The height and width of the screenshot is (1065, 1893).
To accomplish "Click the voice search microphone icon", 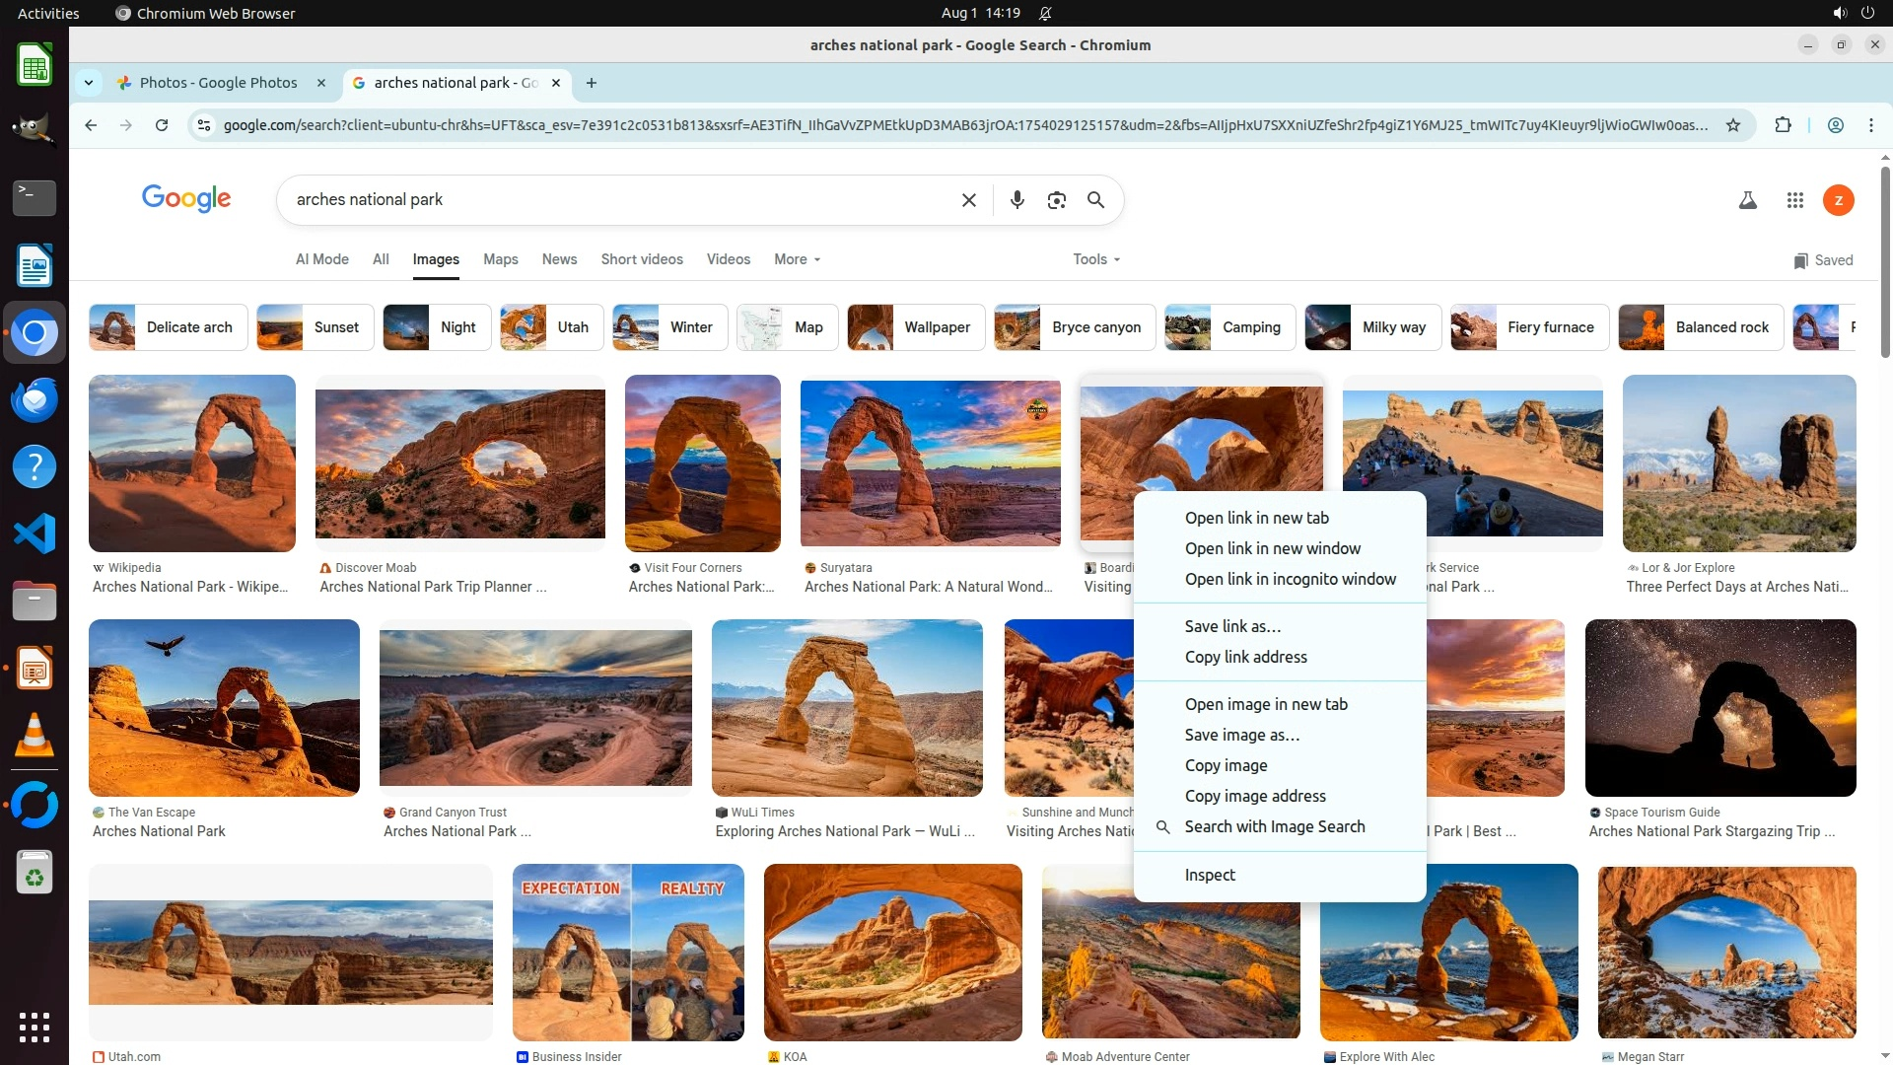I will pyautogui.click(x=1017, y=200).
